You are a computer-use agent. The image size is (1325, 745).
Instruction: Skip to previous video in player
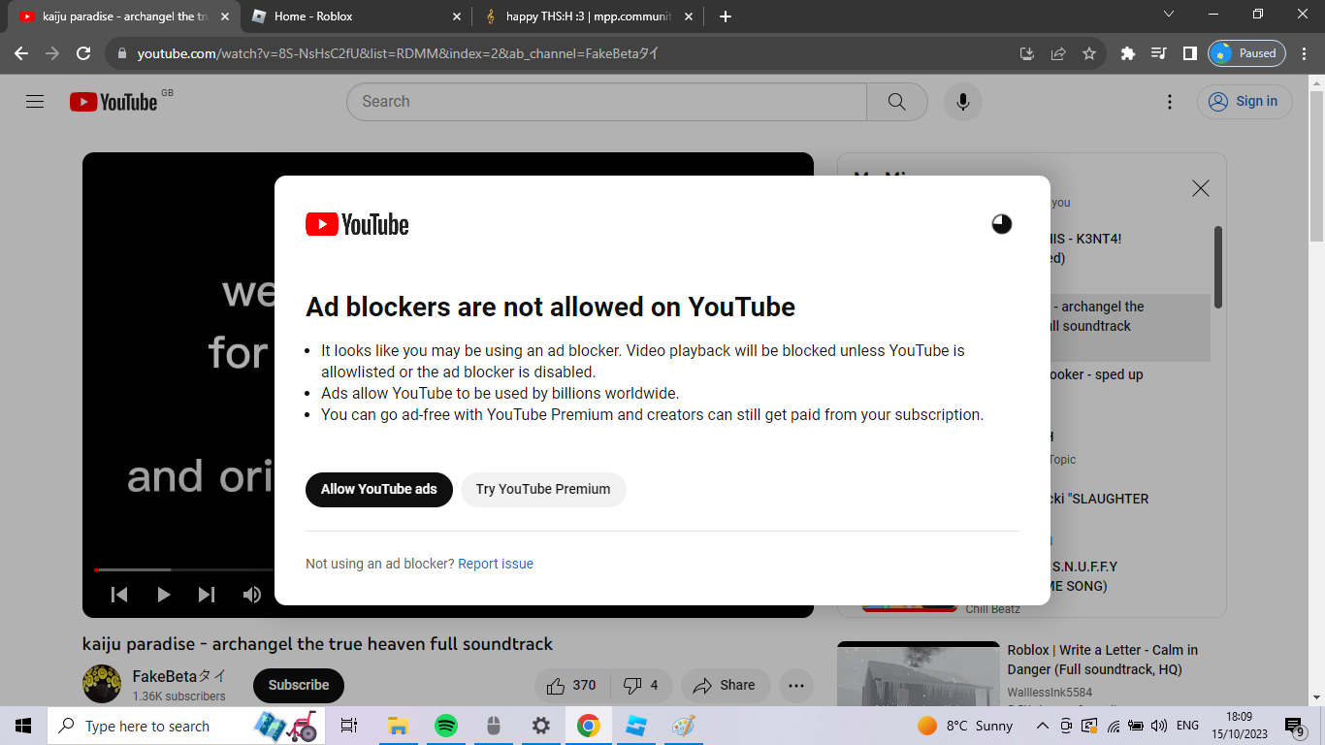coord(119,595)
